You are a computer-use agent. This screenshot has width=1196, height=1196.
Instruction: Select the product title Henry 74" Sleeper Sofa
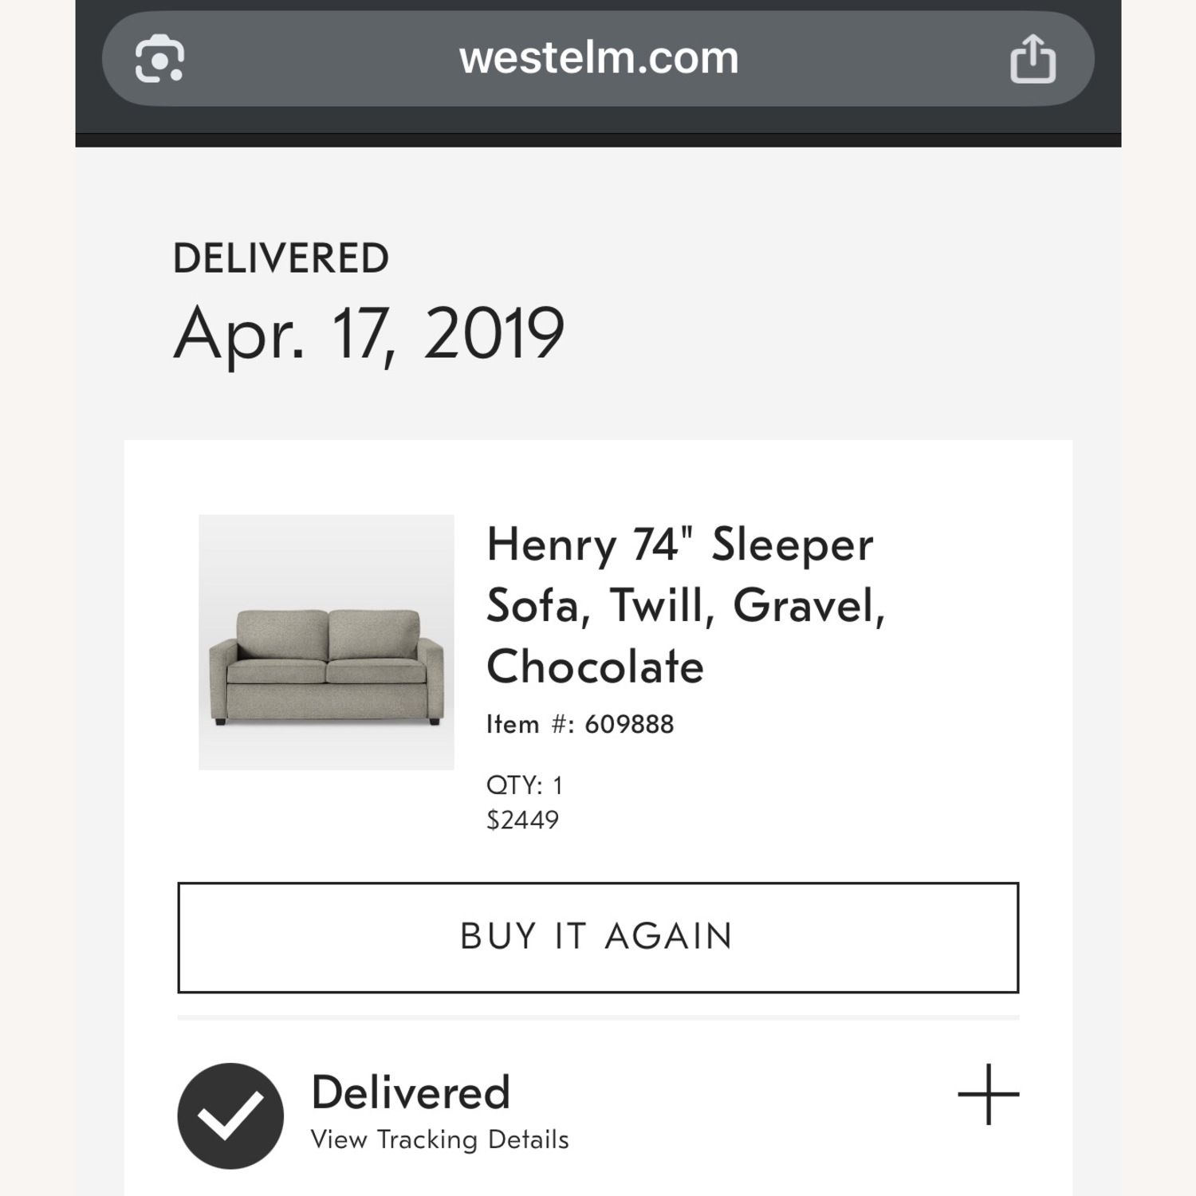point(679,604)
